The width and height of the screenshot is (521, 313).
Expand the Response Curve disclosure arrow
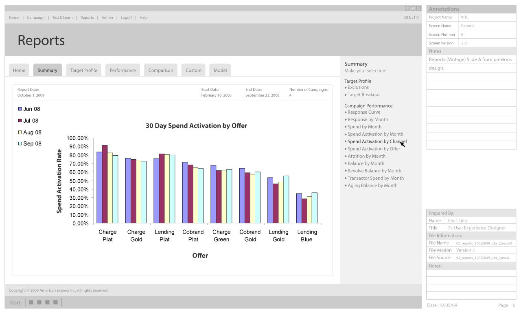(x=346, y=112)
